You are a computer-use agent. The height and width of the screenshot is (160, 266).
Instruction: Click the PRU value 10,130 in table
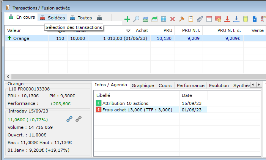(x=162, y=38)
